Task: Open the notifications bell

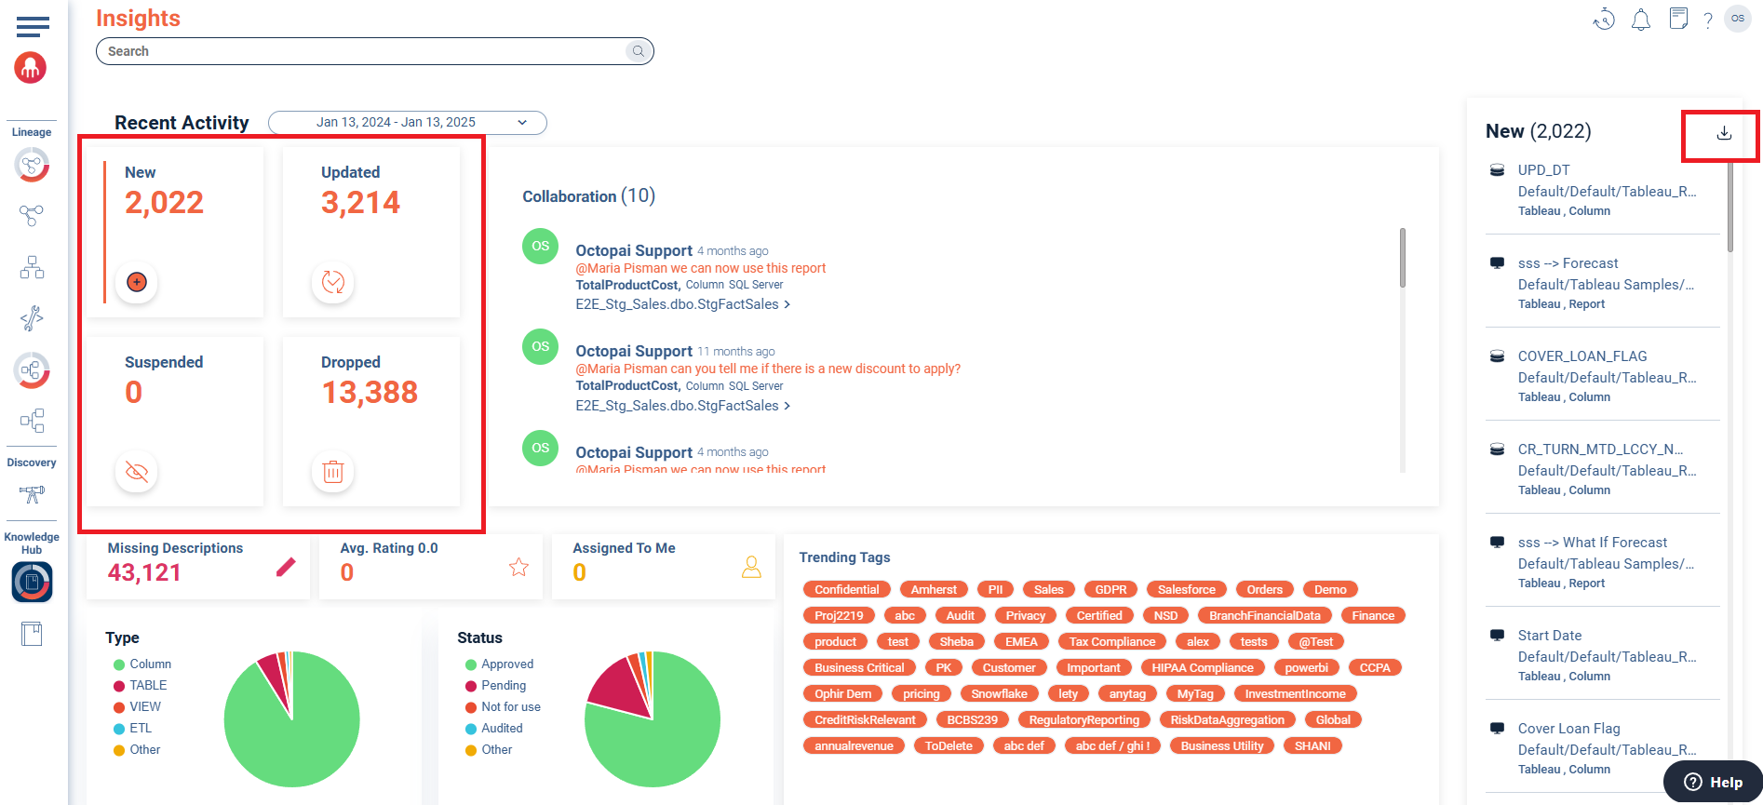Action: point(1640,20)
